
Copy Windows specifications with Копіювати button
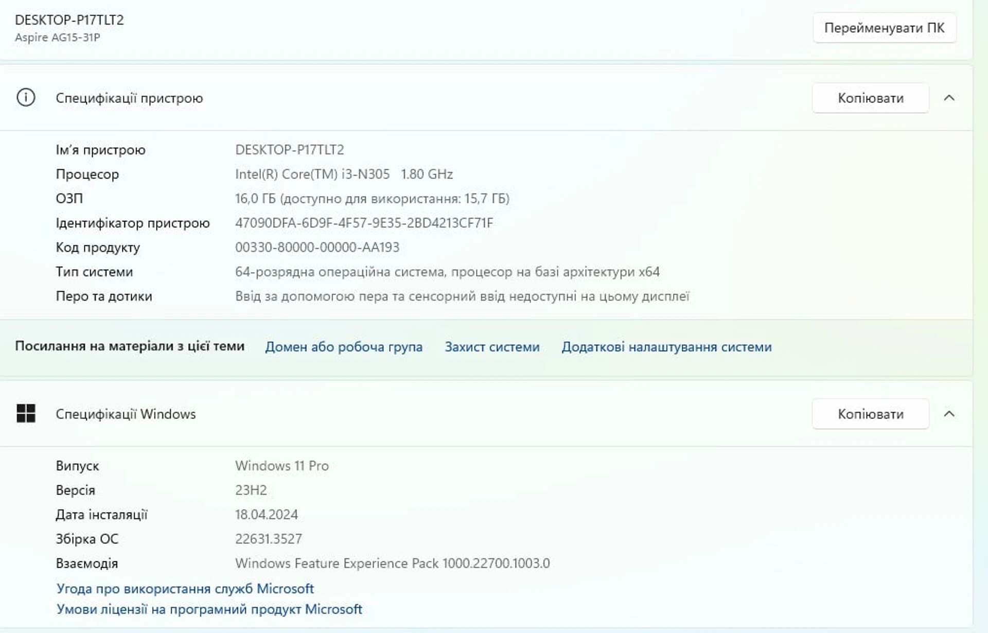[870, 414]
